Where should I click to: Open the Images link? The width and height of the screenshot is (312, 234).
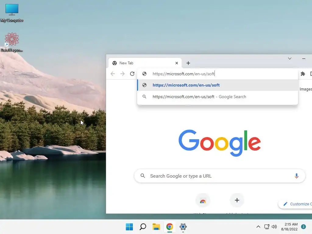(306, 89)
